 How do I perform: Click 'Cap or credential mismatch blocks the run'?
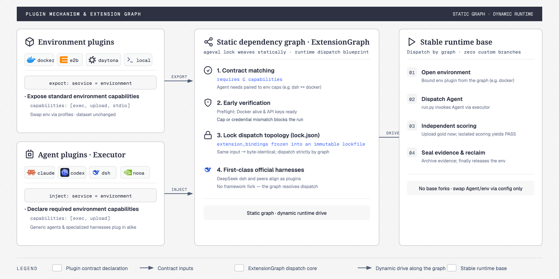[x=260, y=119]
